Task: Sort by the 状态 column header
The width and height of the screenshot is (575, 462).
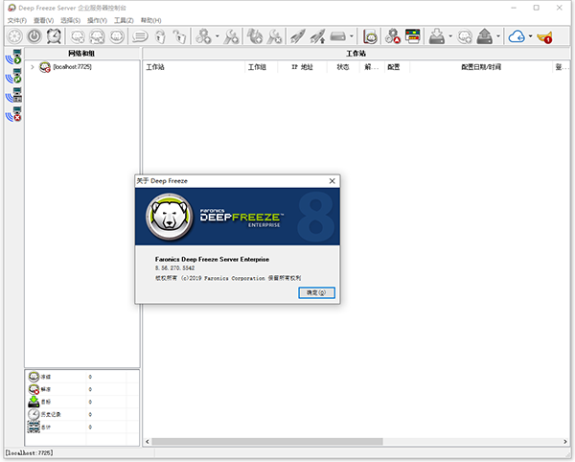Action: (343, 67)
